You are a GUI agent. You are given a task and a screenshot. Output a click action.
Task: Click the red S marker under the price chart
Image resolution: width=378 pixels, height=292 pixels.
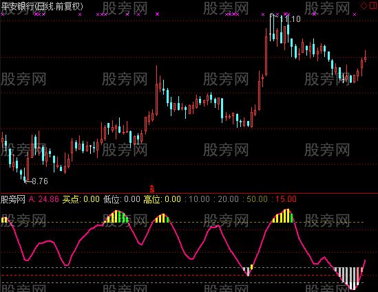(x=152, y=189)
